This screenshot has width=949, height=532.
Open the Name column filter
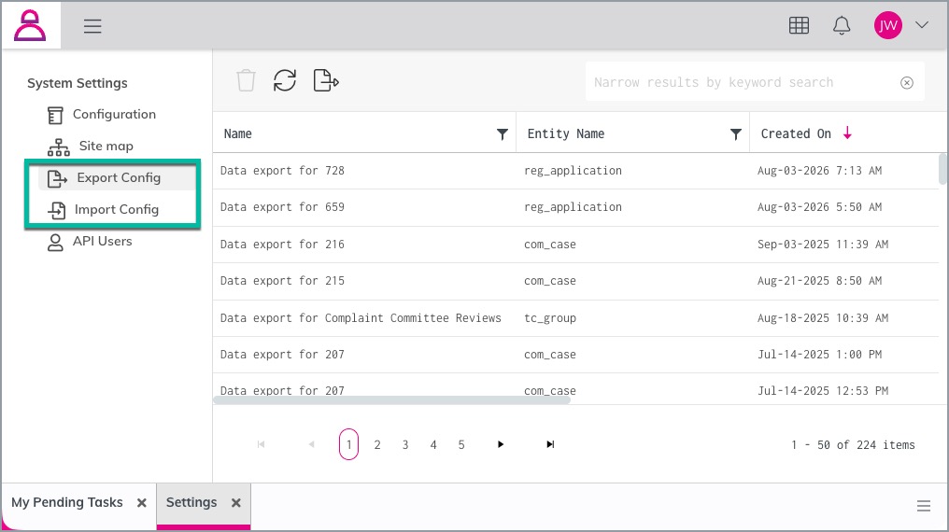click(x=502, y=134)
